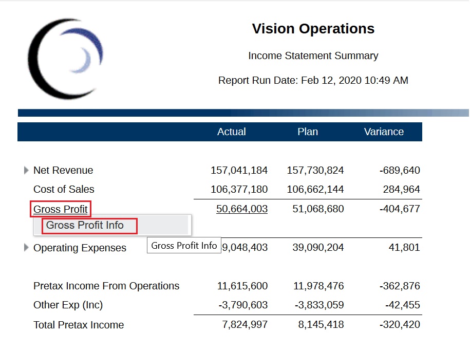Click the Gross Profit Info tooltip popup
This screenshot has width=470, height=350.
(183, 245)
